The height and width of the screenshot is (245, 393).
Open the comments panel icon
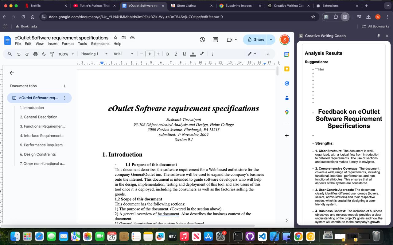pyautogui.click(x=215, y=40)
